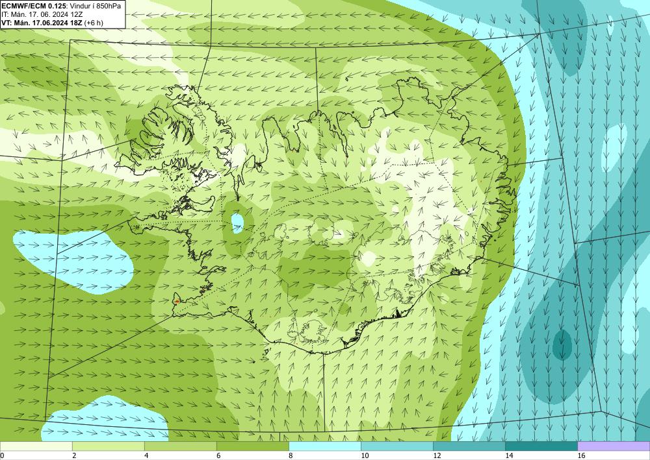Viewport: 650px width, 460px height.
Task: Click the legend value label '16'
Action: click(580, 455)
